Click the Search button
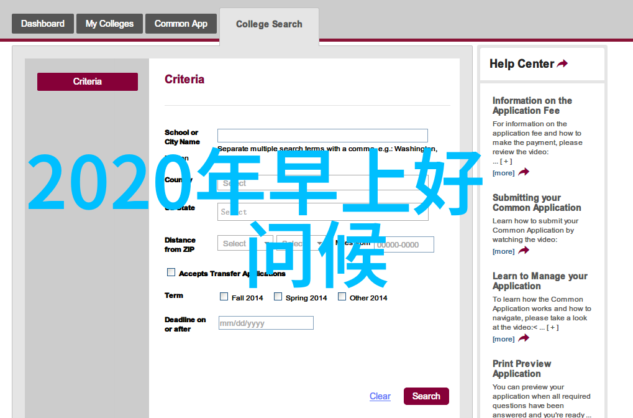The image size is (633, 418). [x=426, y=396]
